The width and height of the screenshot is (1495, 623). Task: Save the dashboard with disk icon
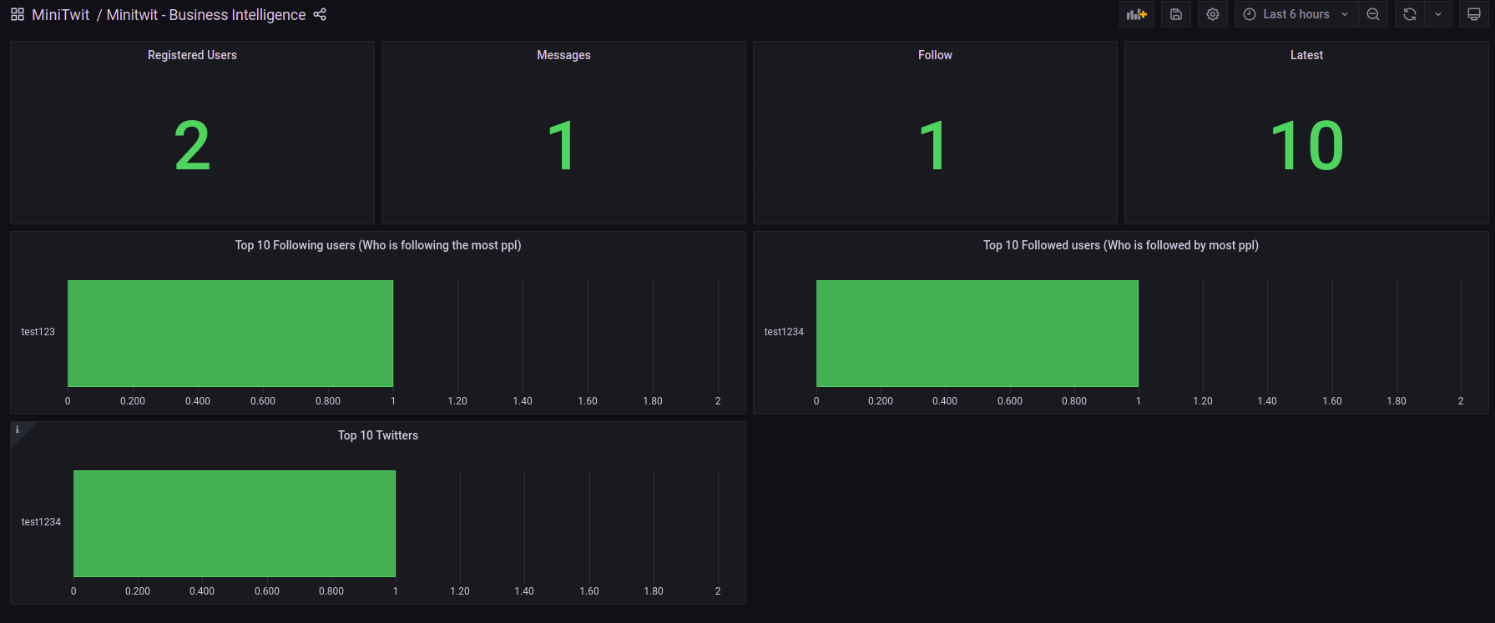[x=1176, y=14]
